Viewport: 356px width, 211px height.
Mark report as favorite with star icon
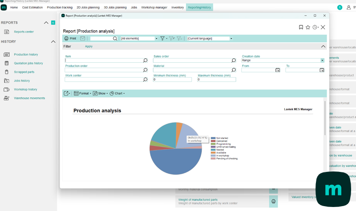click(308, 27)
